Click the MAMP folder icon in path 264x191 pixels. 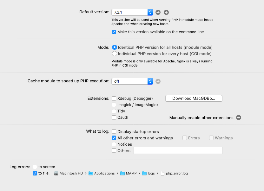[x=122, y=173]
